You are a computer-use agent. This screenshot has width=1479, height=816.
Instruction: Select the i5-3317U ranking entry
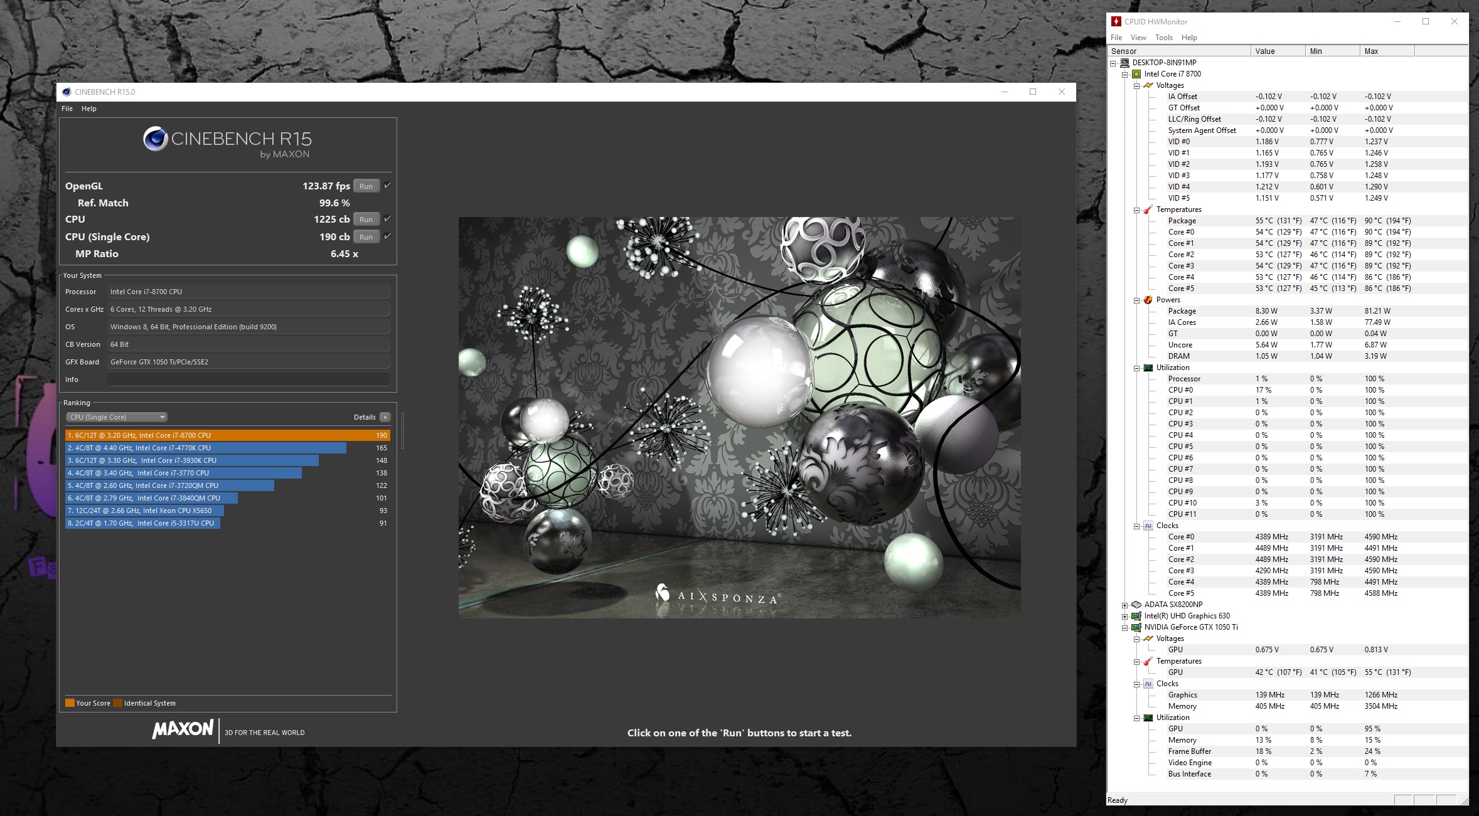tap(228, 523)
